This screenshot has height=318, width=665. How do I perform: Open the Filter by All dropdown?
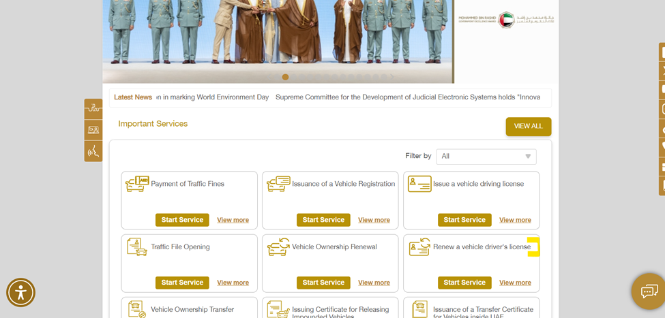[x=486, y=156]
